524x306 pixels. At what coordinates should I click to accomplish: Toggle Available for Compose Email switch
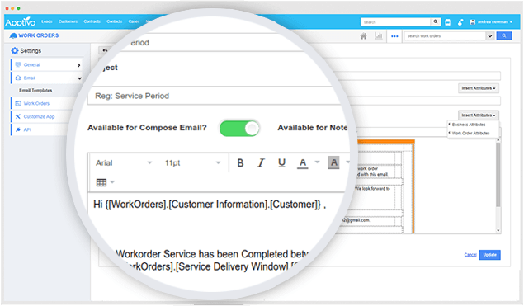239,129
